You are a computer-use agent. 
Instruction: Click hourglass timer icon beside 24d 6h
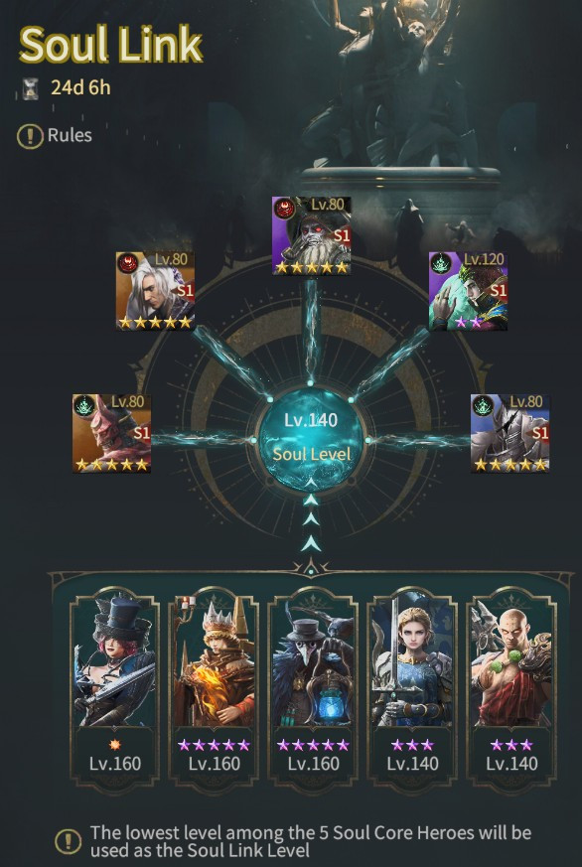pyautogui.click(x=31, y=88)
